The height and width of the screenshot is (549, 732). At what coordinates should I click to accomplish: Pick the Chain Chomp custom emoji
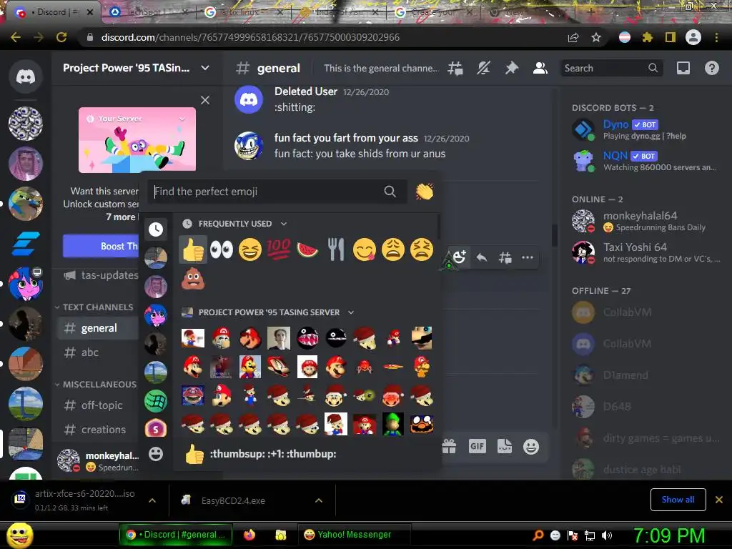(307, 338)
